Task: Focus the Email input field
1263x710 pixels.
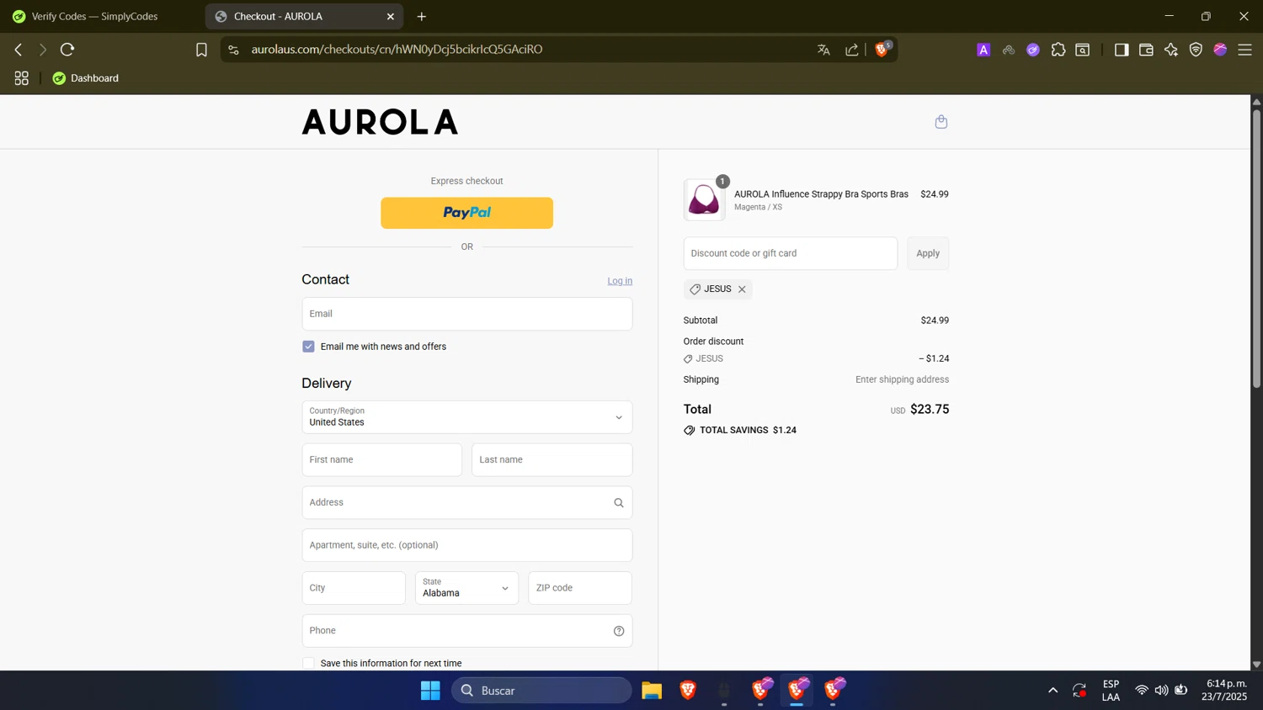Action: pyautogui.click(x=467, y=314)
